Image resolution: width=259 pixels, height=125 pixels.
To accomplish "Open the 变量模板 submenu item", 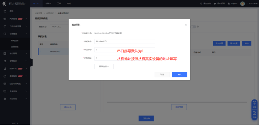I will [x=15, y=46].
